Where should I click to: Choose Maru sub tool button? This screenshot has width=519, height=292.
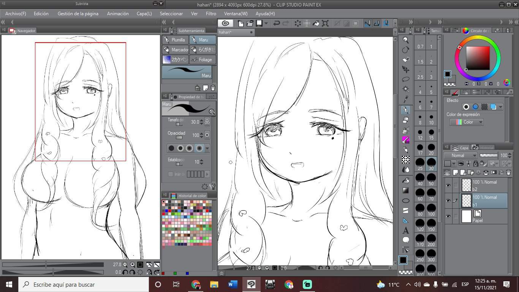(203, 40)
